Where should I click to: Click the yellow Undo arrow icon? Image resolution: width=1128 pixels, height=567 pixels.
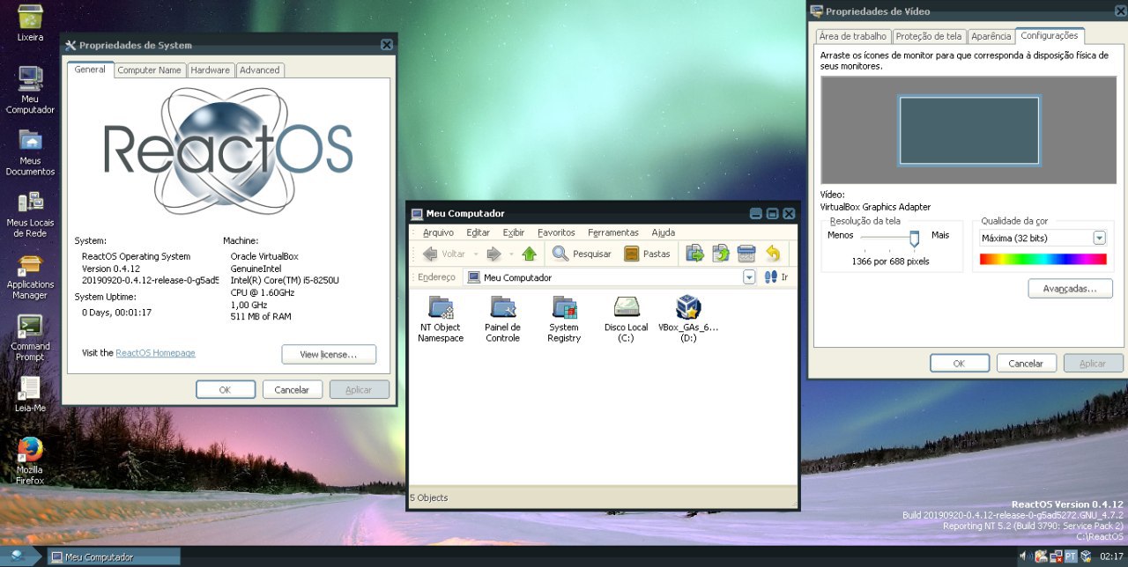[773, 254]
